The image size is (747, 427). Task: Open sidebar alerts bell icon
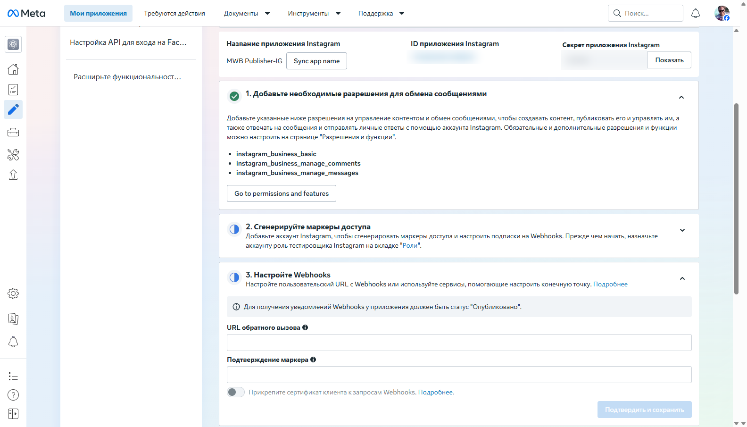(x=13, y=342)
